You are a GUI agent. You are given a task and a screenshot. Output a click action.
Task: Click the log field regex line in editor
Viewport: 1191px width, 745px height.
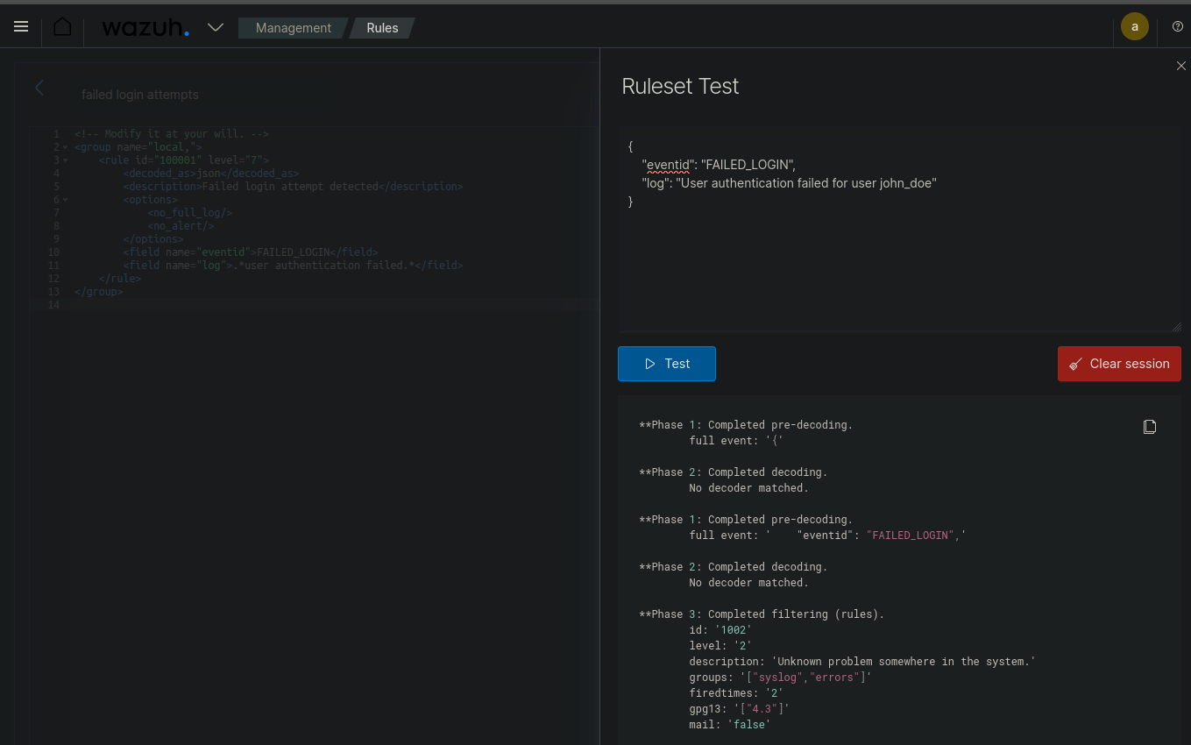point(293,266)
